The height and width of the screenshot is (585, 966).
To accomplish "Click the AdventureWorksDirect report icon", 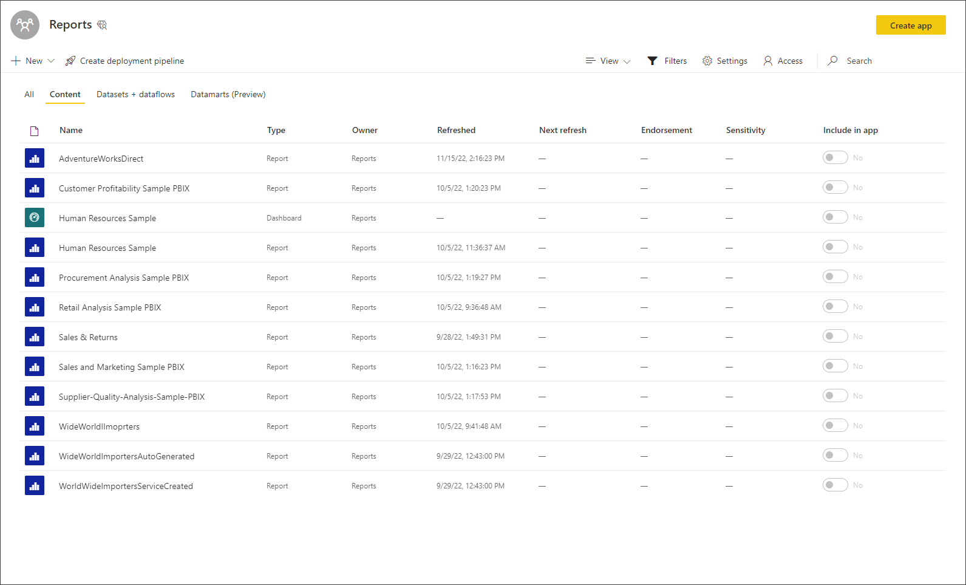I will pyautogui.click(x=35, y=158).
